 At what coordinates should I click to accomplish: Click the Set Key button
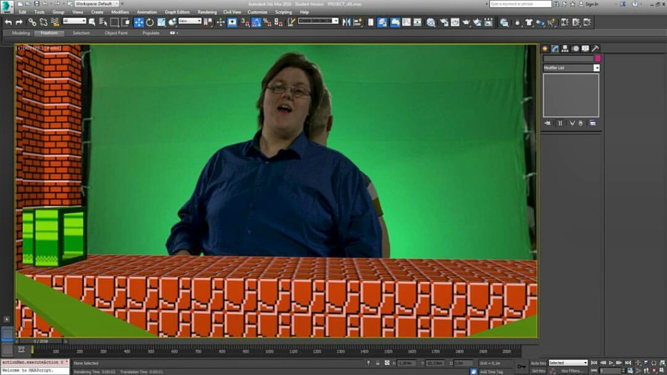(538, 370)
